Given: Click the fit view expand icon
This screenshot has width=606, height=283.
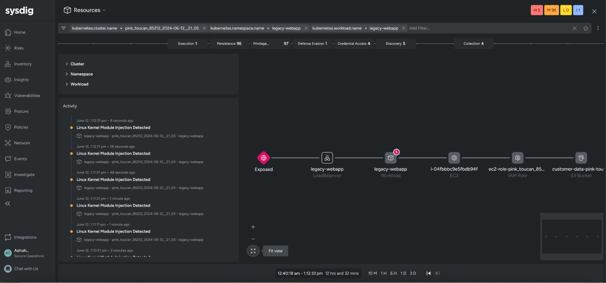Looking at the screenshot, I should click(253, 251).
